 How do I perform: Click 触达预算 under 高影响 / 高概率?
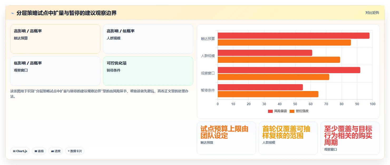coord(21,38)
